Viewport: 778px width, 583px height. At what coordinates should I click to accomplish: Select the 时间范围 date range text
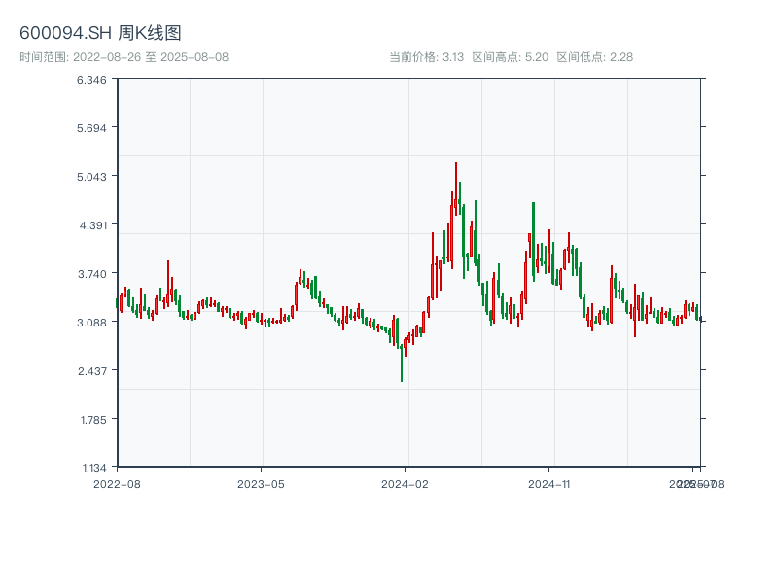[x=124, y=57]
